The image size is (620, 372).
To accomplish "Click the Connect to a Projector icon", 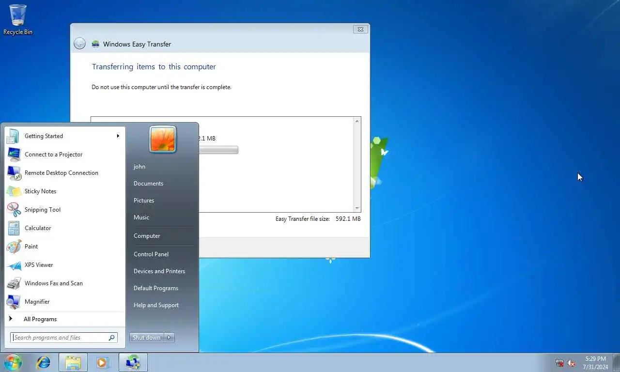I will click(x=13, y=155).
